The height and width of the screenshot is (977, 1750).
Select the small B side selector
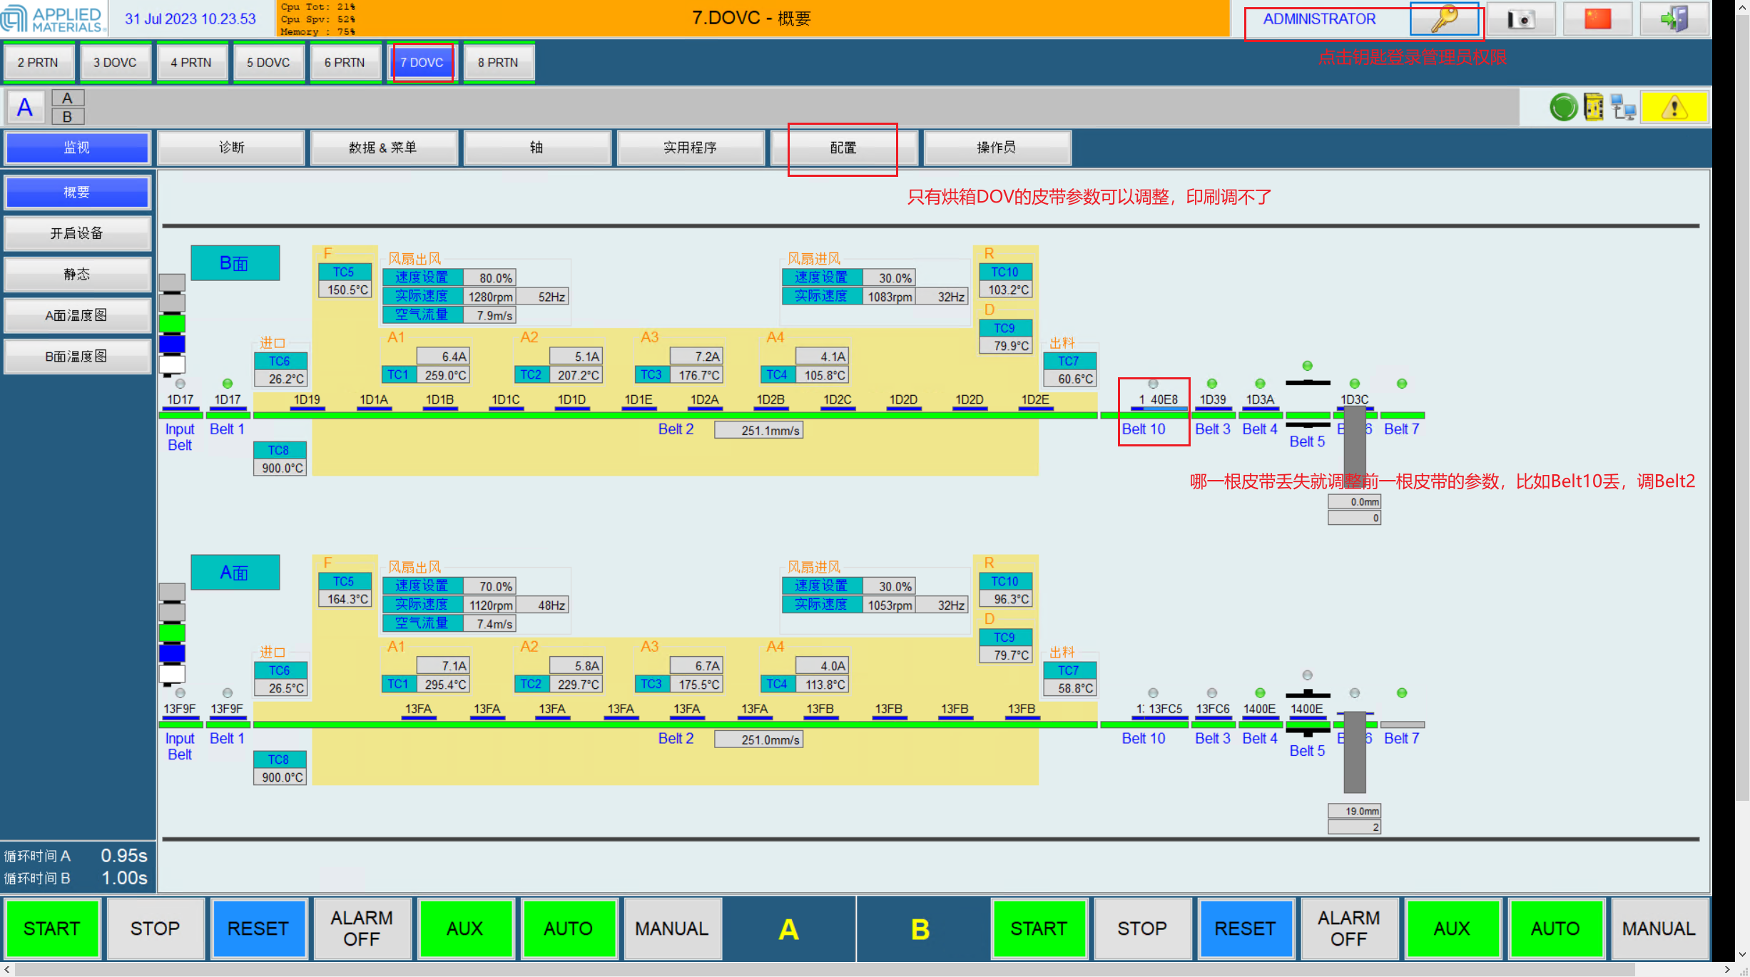[x=68, y=117]
